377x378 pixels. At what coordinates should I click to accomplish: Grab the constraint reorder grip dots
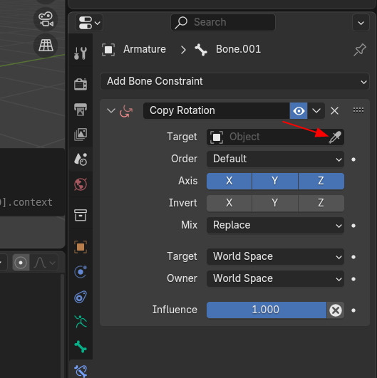358,110
